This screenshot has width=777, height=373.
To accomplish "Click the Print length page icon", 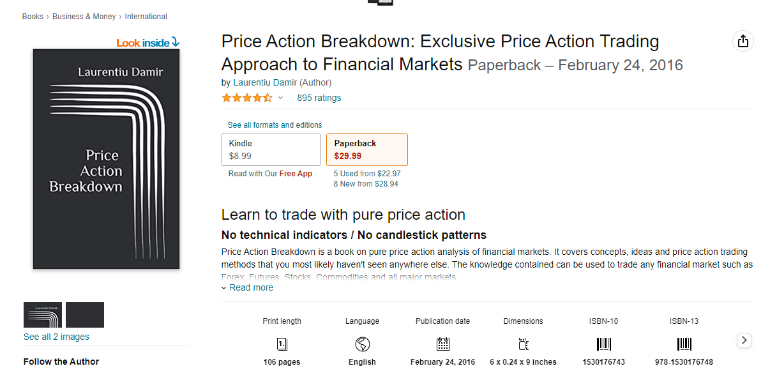I will (x=282, y=345).
